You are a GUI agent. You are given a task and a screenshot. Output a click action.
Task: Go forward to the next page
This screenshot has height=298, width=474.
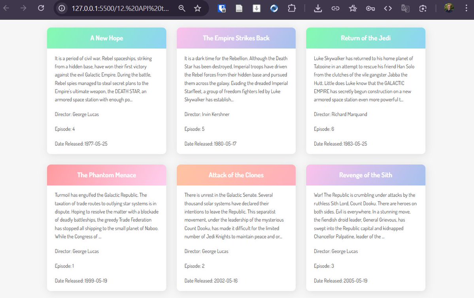point(23,8)
